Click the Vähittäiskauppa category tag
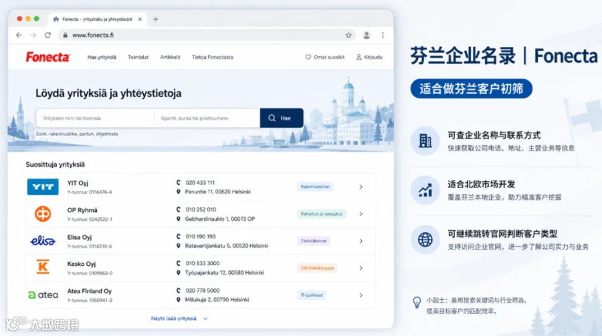This screenshot has width=602, height=336. (317, 268)
